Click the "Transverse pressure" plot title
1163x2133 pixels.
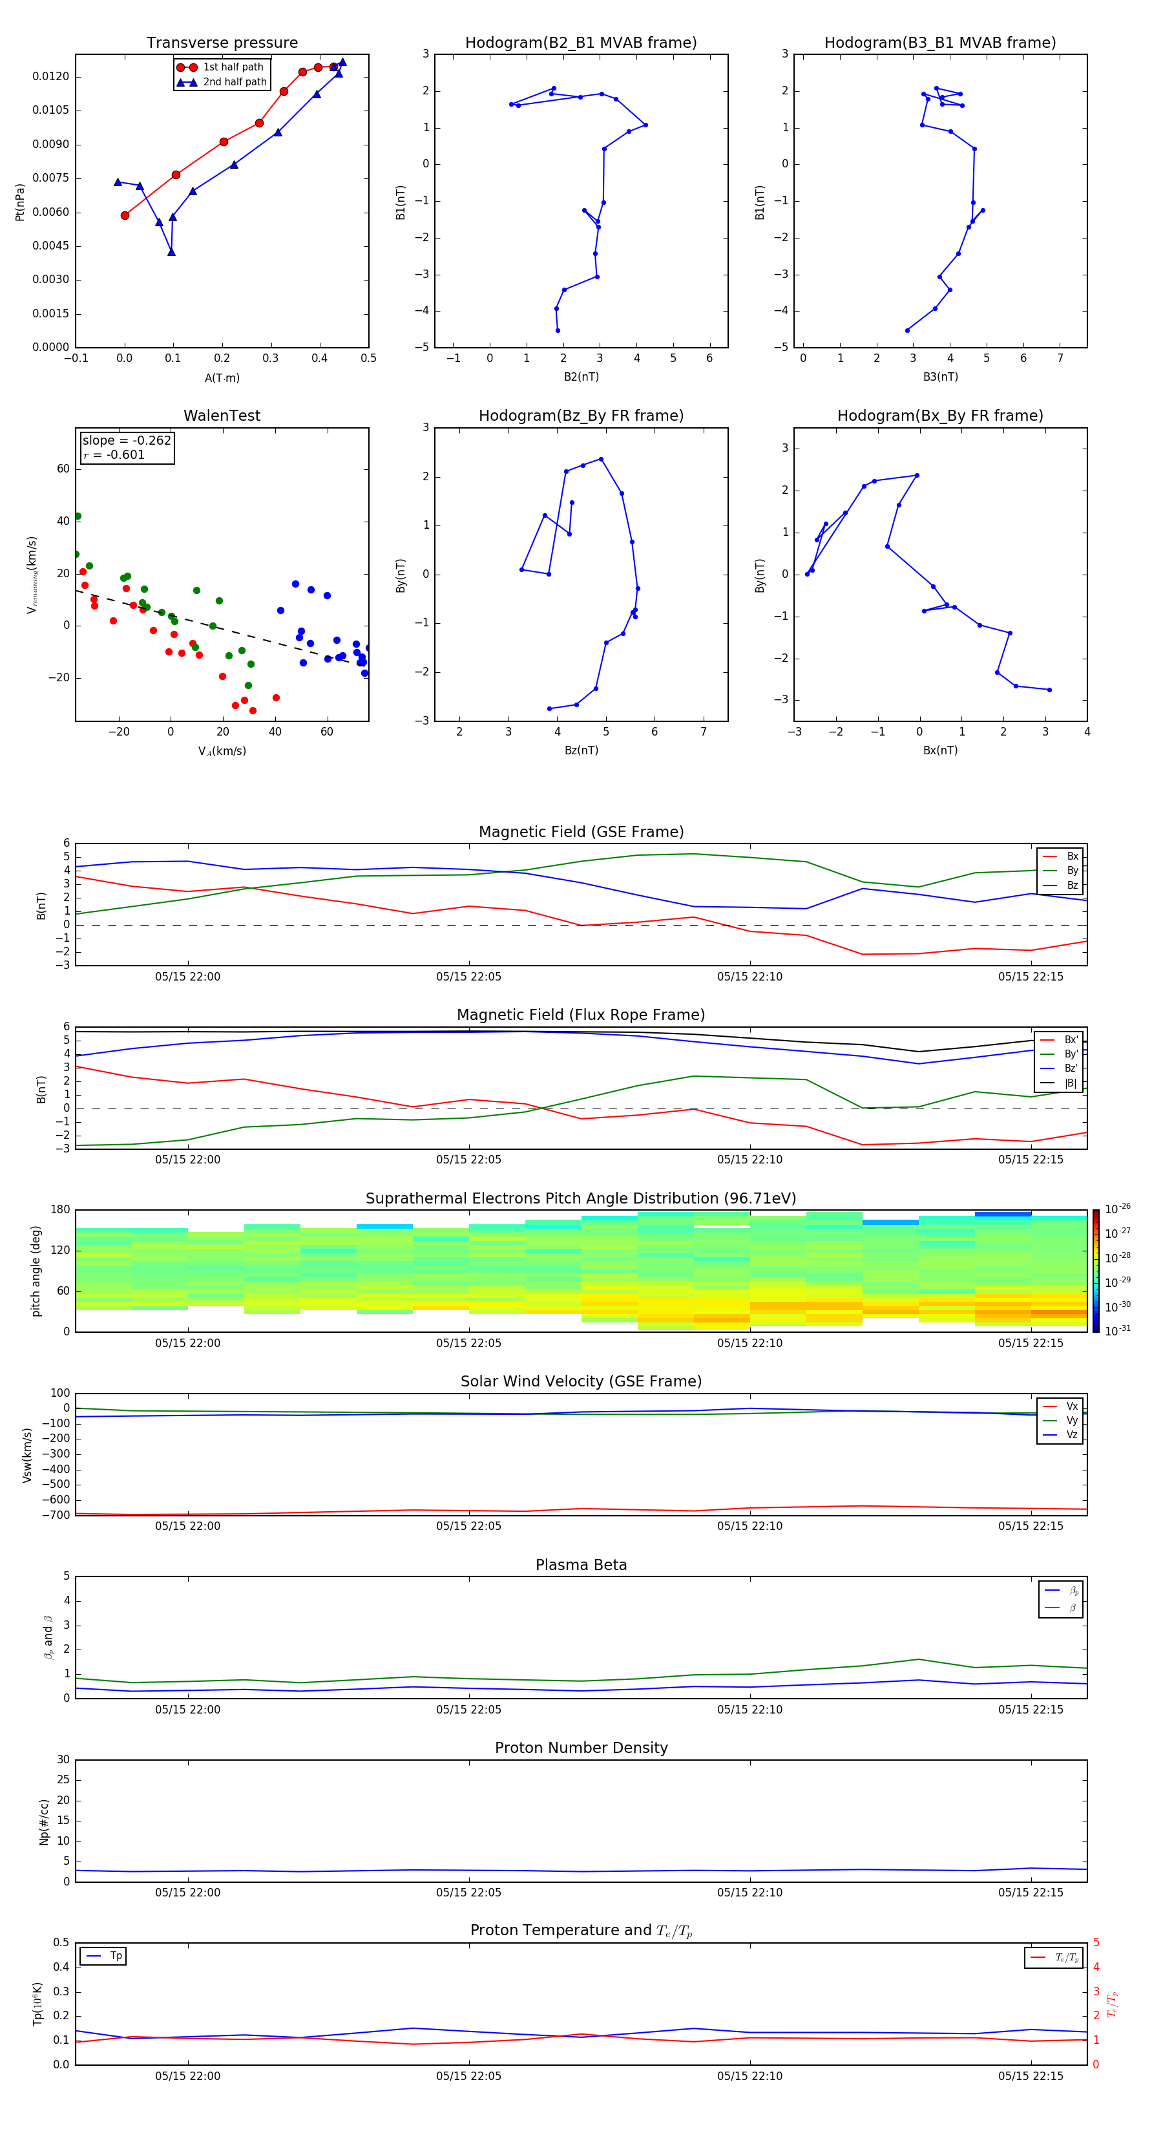222,43
